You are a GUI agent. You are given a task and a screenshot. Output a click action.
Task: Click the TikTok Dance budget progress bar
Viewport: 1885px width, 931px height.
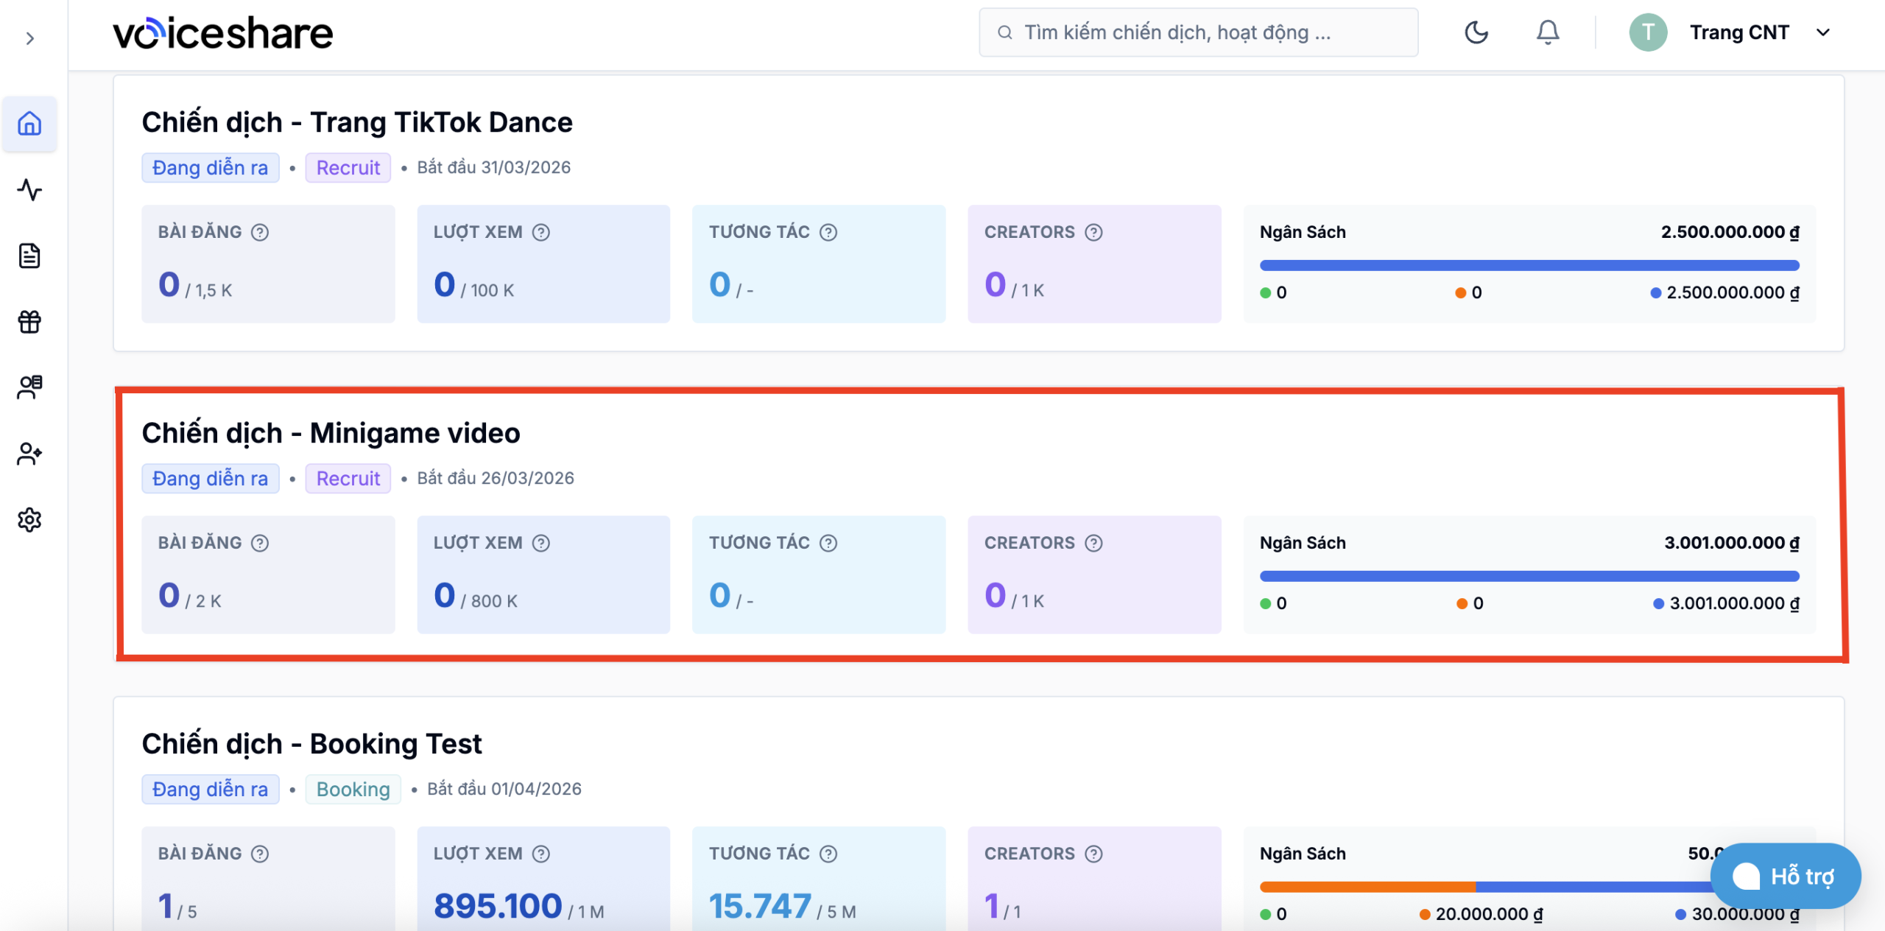pos(1529,265)
